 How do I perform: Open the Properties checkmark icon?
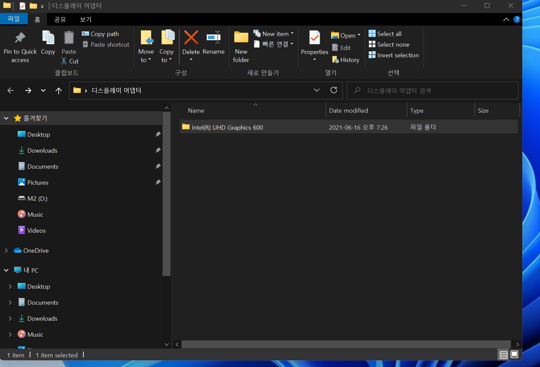pyautogui.click(x=314, y=38)
